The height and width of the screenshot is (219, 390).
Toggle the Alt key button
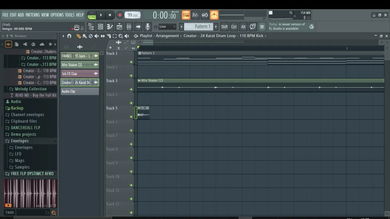(x=243, y=27)
